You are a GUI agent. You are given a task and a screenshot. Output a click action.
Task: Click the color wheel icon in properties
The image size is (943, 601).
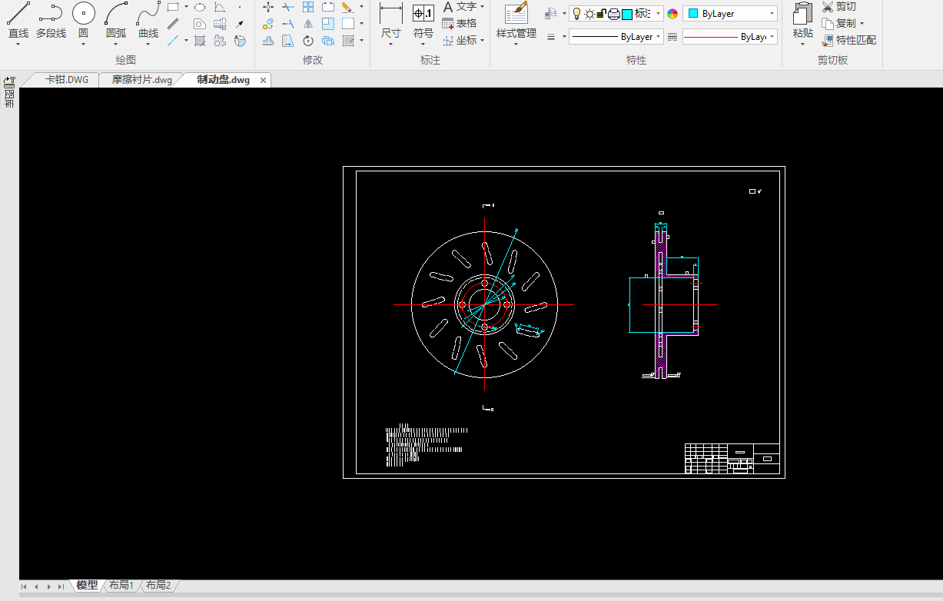(x=672, y=14)
